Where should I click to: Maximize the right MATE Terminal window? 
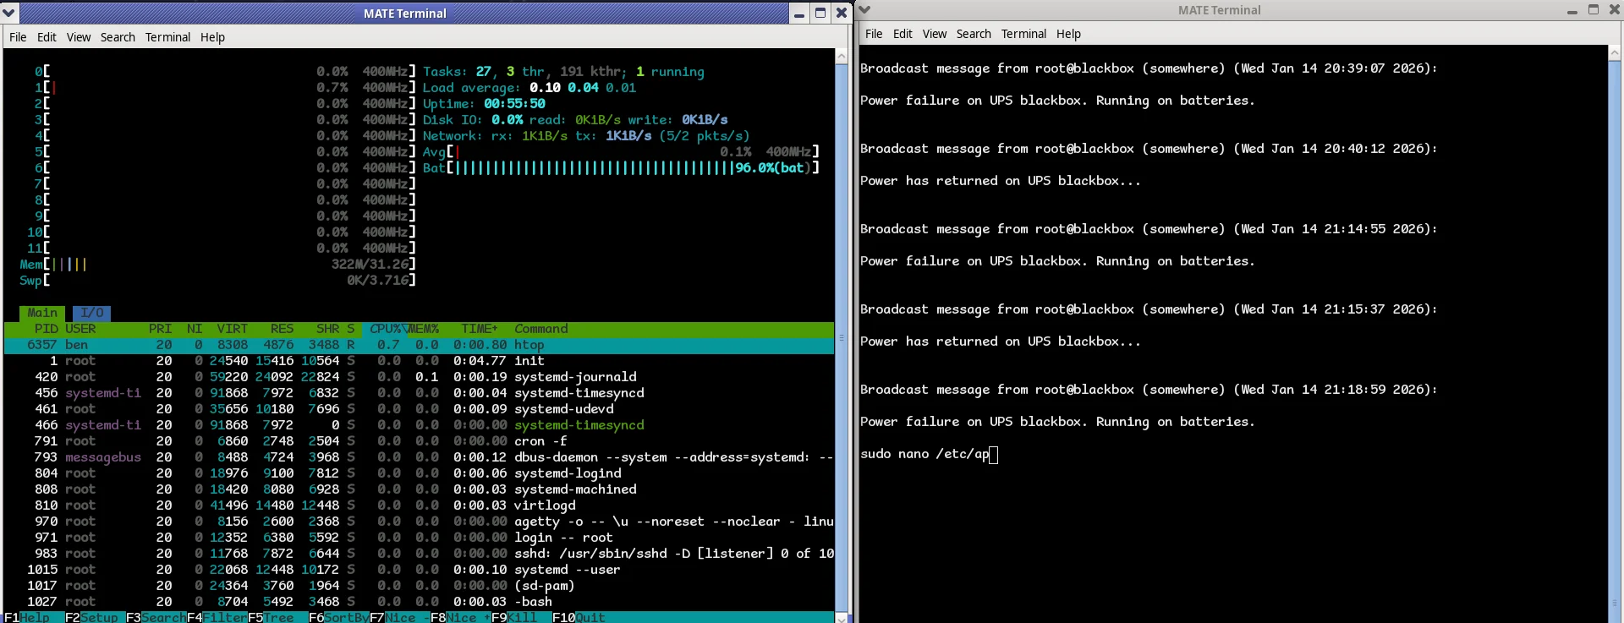click(1594, 10)
